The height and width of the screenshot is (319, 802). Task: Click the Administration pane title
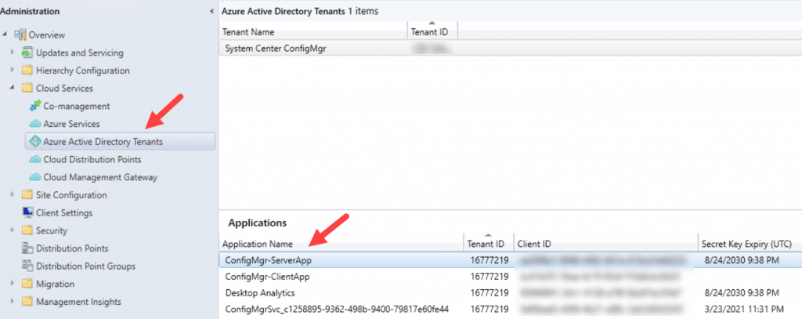click(x=30, y=11)
